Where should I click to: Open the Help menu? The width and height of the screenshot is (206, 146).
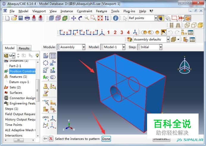143,11
